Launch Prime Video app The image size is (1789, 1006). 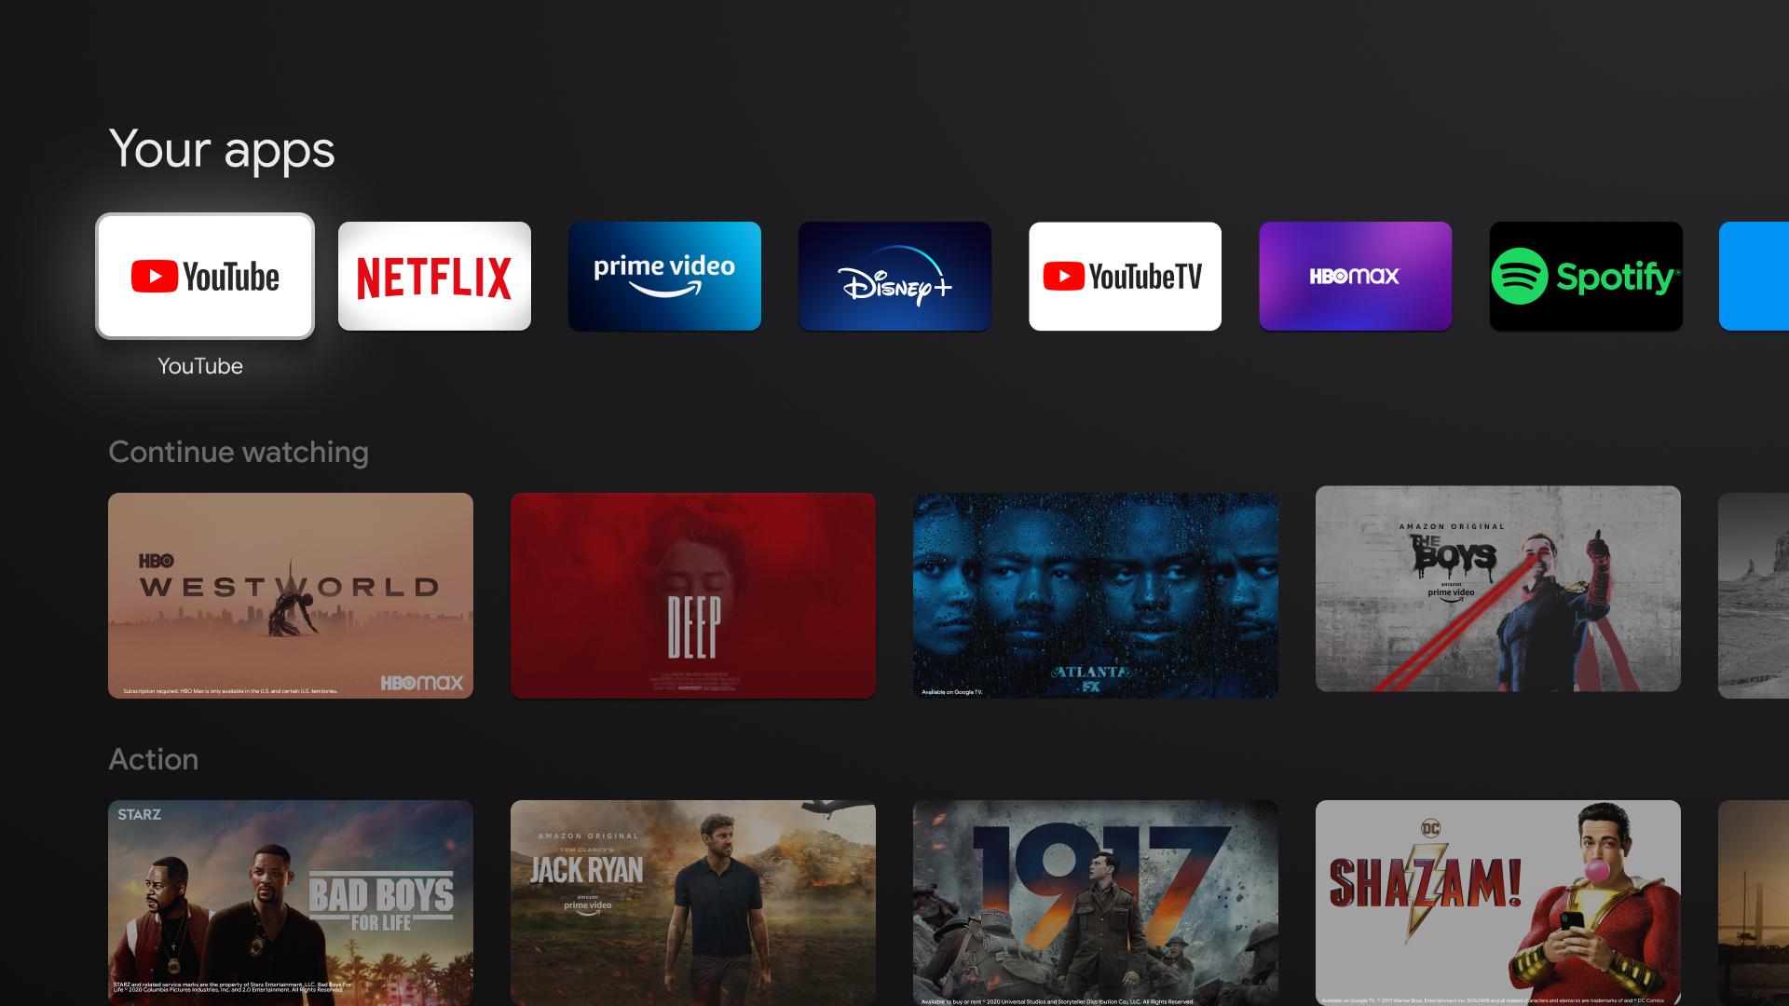pyautogui.click(x=663, y=275)
